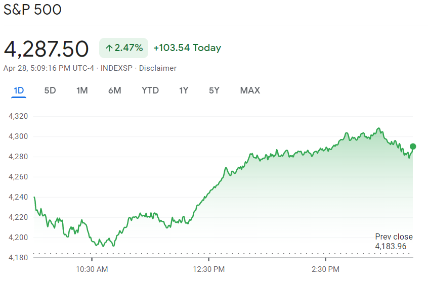This screenshot has width=428, height=285.
Task: Switch to the 5D chart tab
Action: click(x=50, y=90)
